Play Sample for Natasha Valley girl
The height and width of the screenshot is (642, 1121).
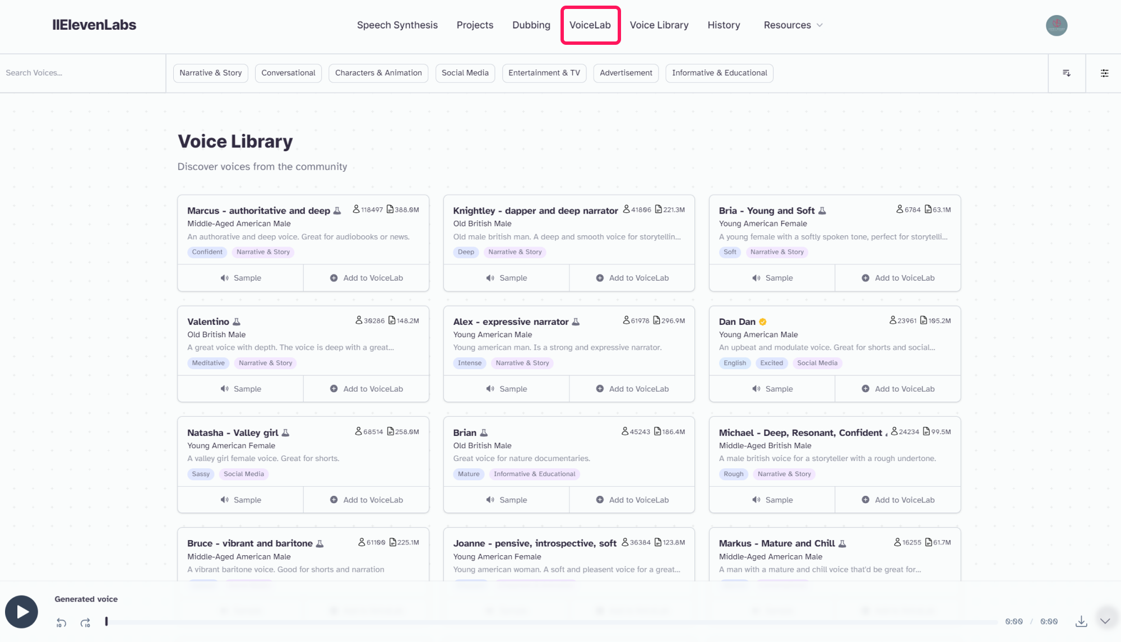240,500
